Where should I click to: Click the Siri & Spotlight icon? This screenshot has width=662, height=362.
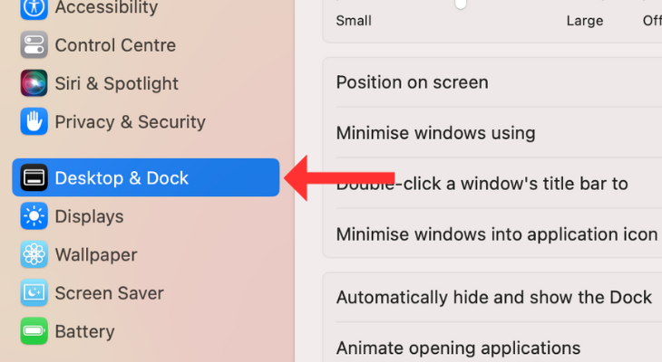point(34,83)
